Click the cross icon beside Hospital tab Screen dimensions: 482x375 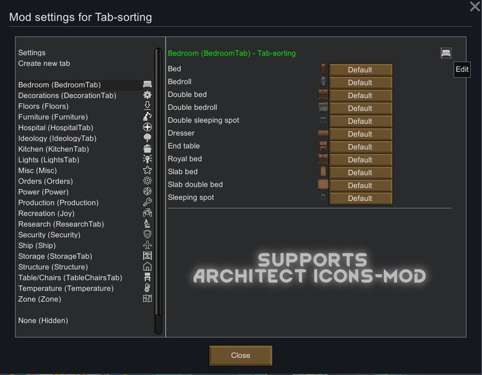pos(147,127)
